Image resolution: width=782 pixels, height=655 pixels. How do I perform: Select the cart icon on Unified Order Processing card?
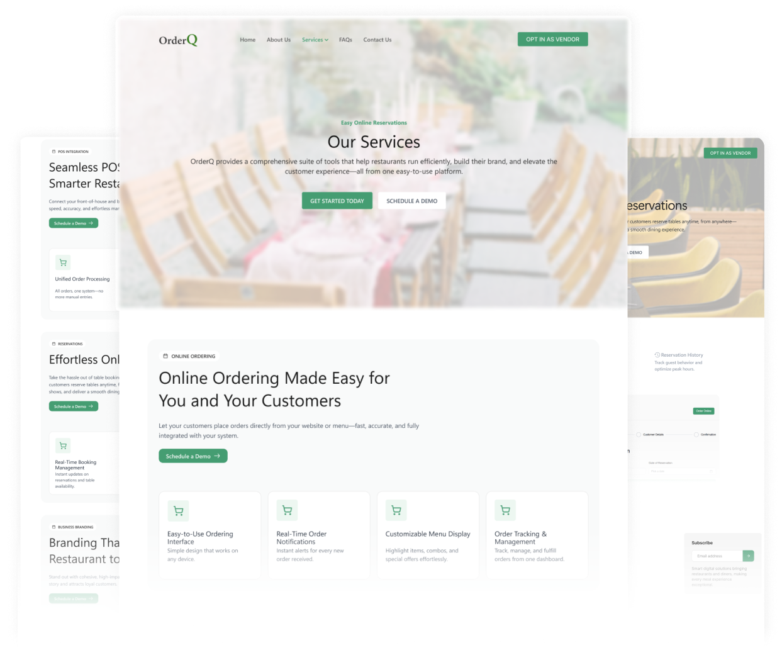(x=63, y=262)
